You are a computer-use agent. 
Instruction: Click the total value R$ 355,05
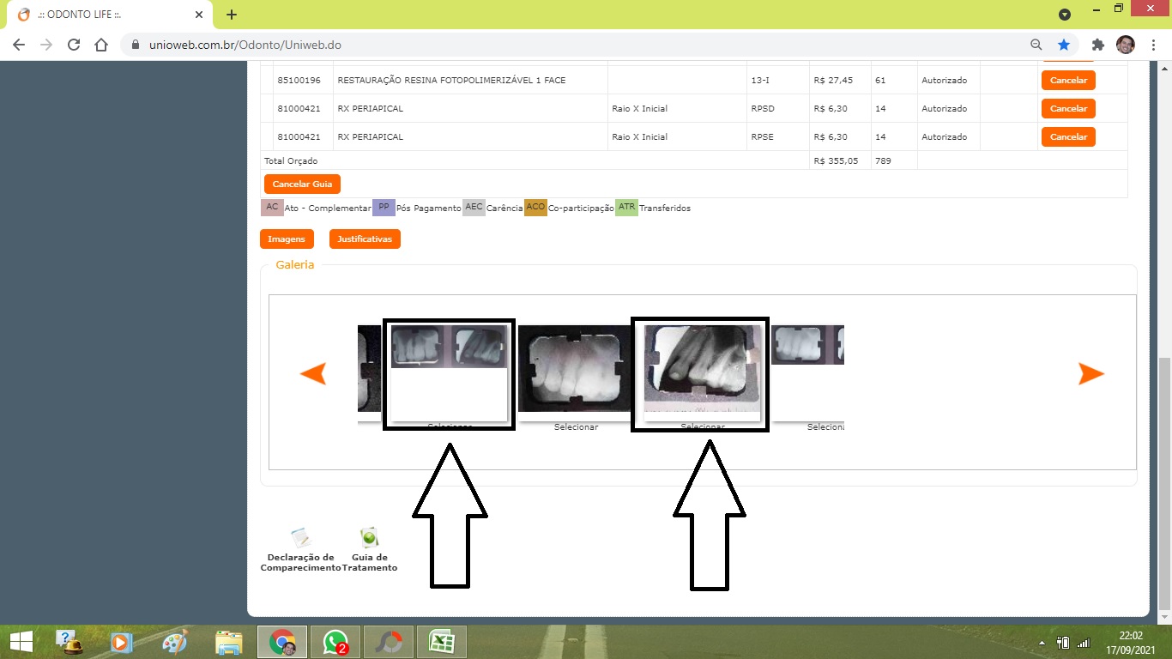coord(836,160)
